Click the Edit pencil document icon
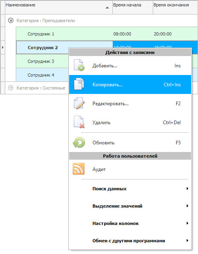Screen dimensions: 198x254 (x=79, y=103)
